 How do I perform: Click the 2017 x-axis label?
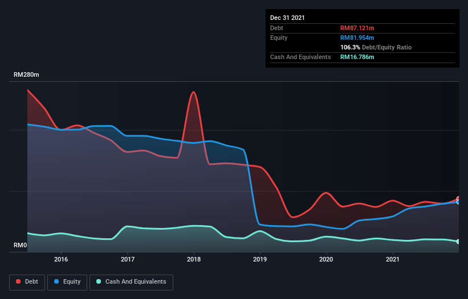128,259
